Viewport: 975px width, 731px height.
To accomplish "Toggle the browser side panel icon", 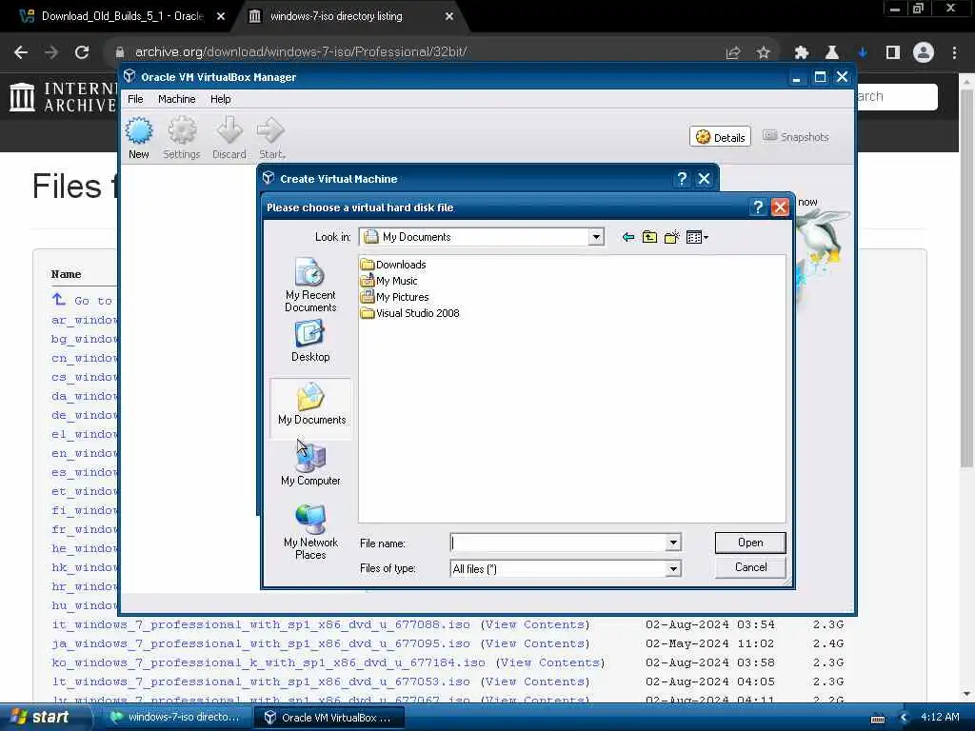I will (x=893, y=53).
